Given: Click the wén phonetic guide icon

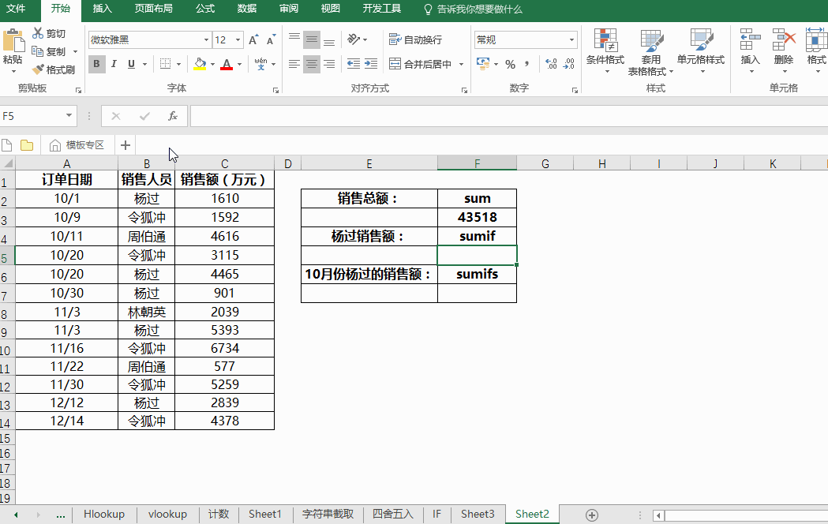Looking at the screenshot, I should [260, 64].
